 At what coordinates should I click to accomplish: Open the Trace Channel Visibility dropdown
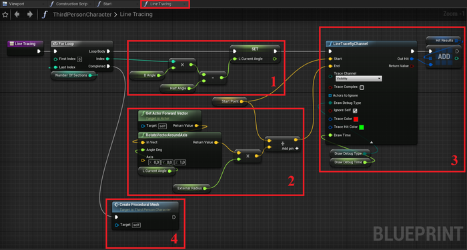coord(359,79)
